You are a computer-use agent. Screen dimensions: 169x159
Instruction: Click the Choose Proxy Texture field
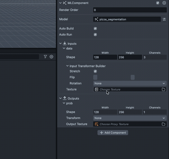[130, 124]
